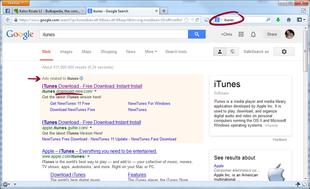Click the Google search field
310x189 pixels.
point(114,34)
